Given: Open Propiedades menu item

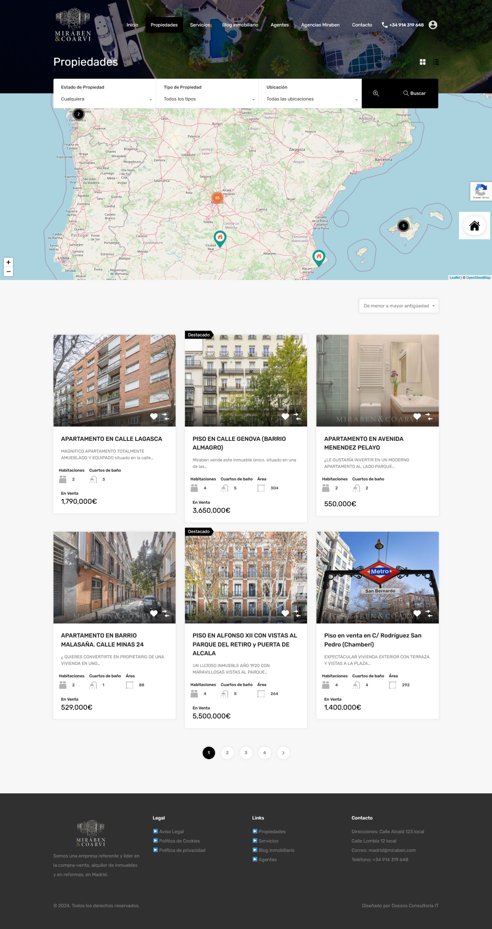Looking at the screenshot, I should click(x=164, y=25).
